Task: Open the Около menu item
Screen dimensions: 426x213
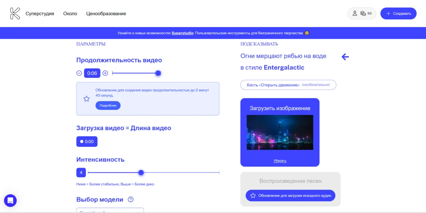Action: pyautogui.click(x=70, y=14)
